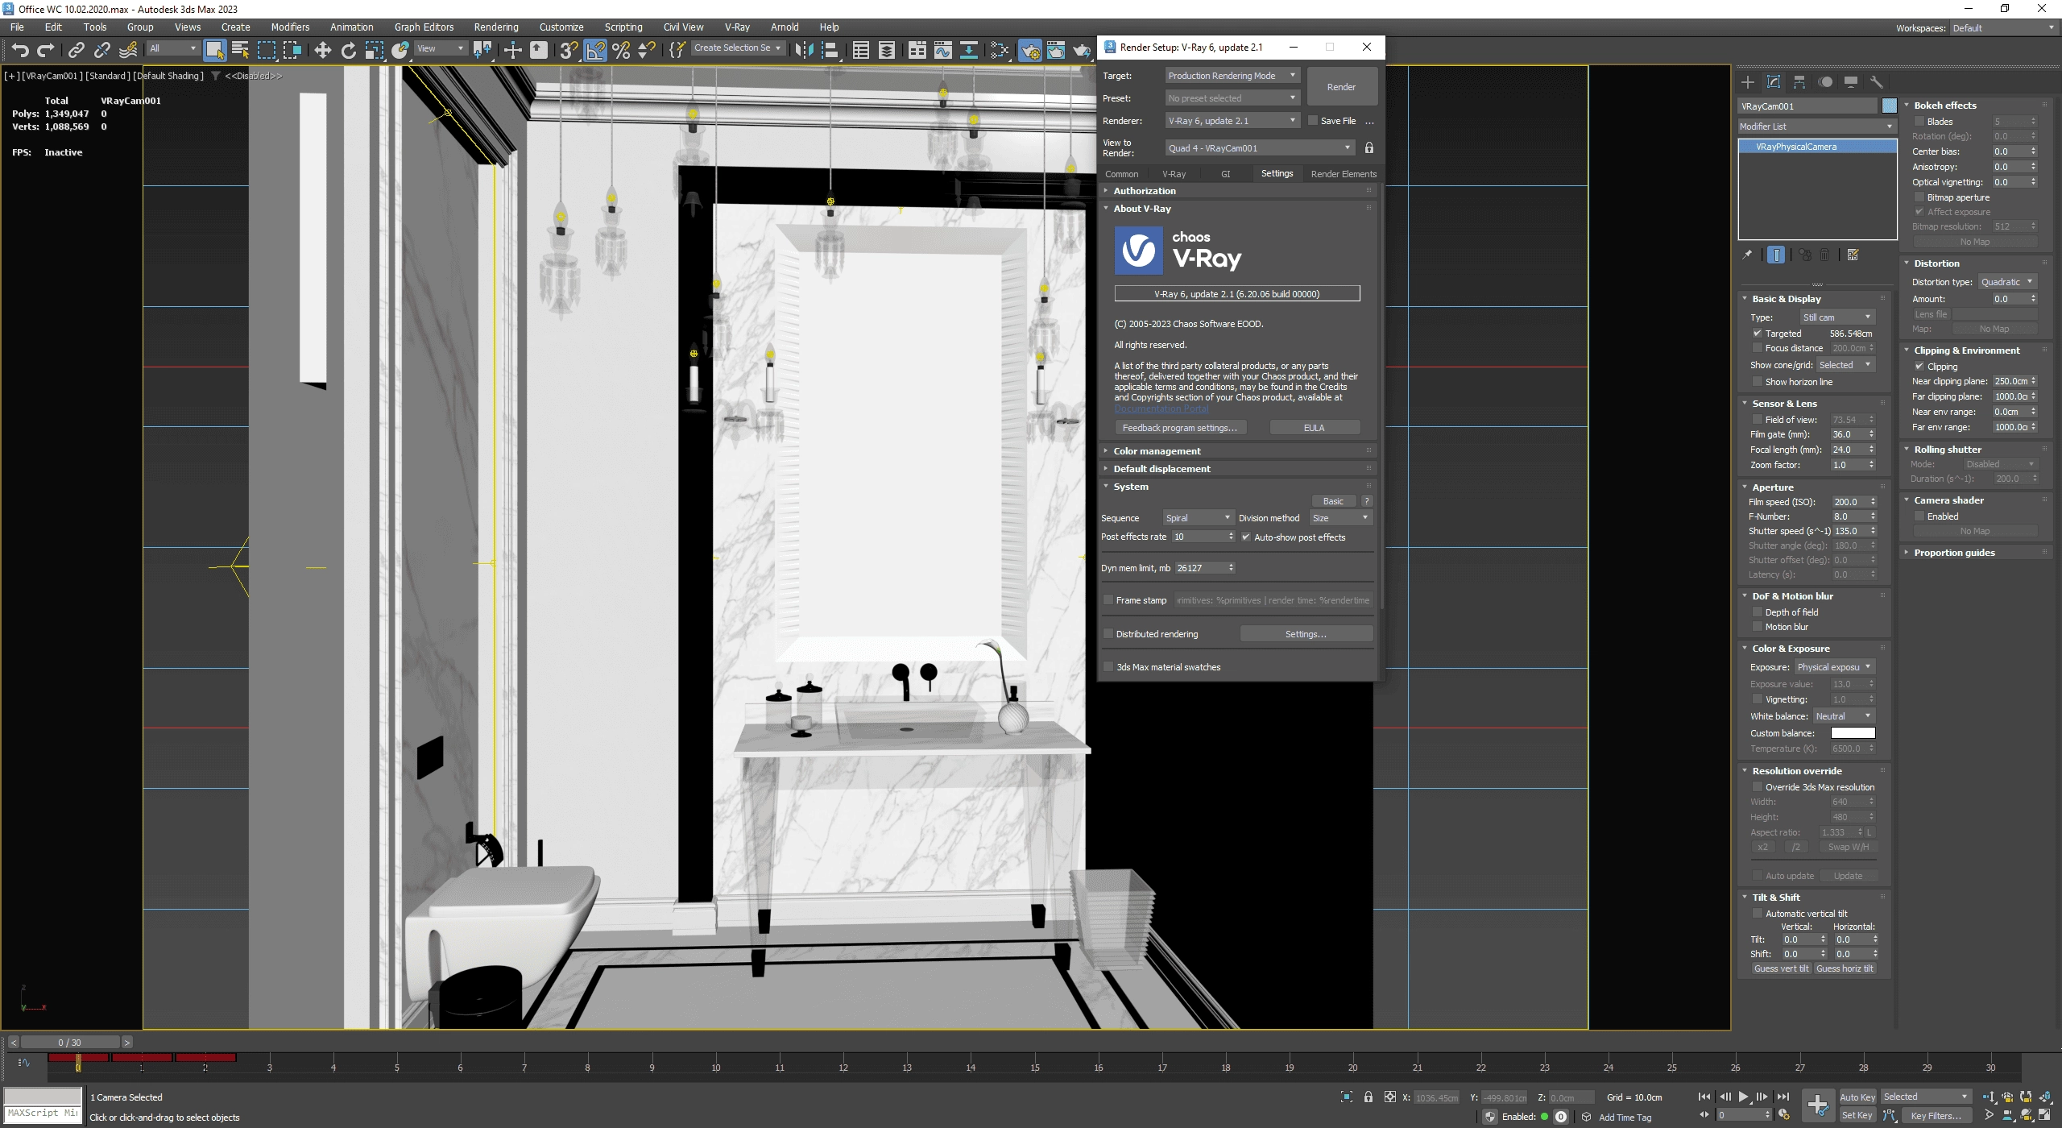2062x1128 pixels.
Task: Uncheck Auto-show post effects
Action: coord(1246,537)
